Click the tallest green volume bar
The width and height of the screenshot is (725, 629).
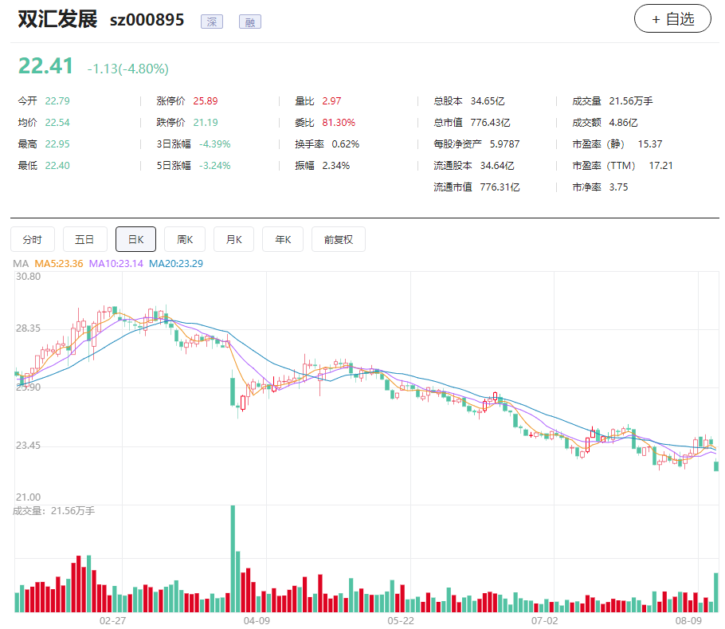(x=233, y=559)
